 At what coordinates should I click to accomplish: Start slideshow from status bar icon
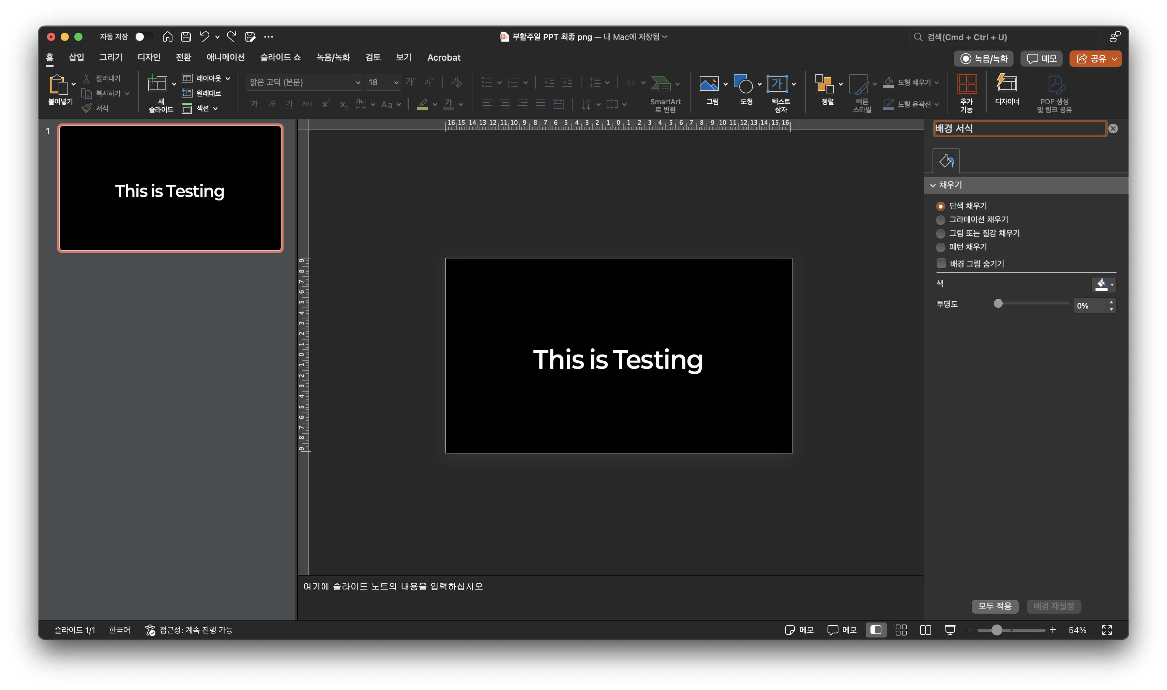click(950, 630)
